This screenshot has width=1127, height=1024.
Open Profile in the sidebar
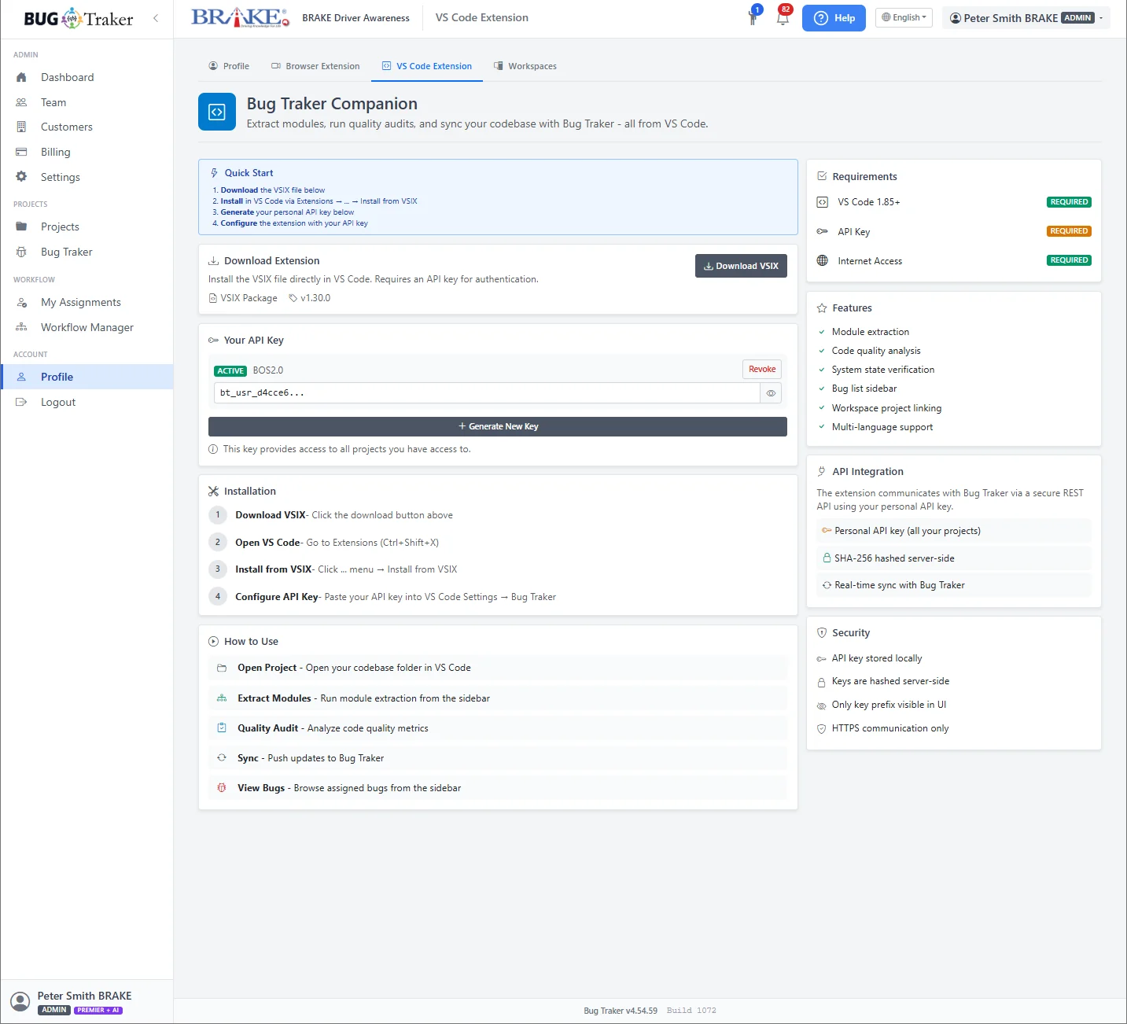pos(87,377)
